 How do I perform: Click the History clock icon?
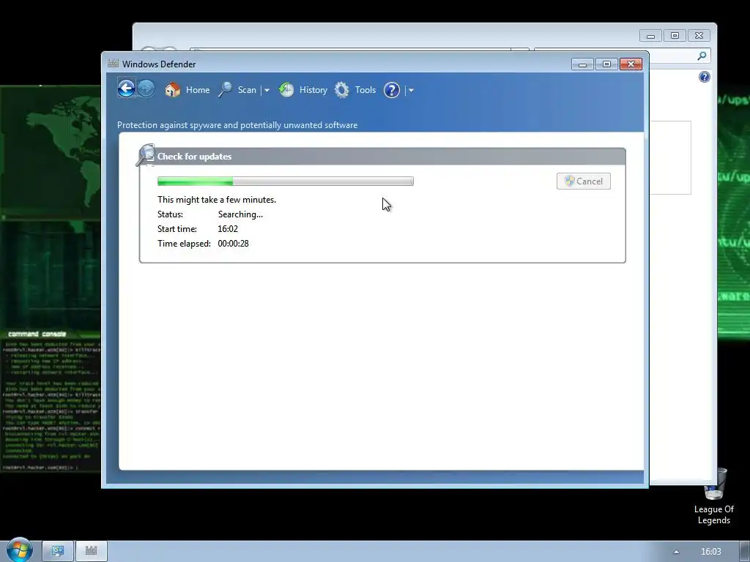286,90
